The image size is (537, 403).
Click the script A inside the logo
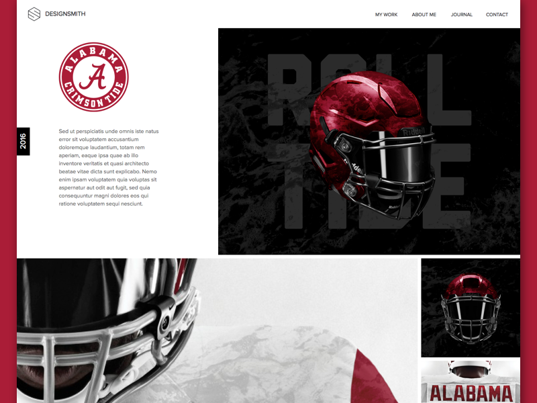[x=93, y=77]
